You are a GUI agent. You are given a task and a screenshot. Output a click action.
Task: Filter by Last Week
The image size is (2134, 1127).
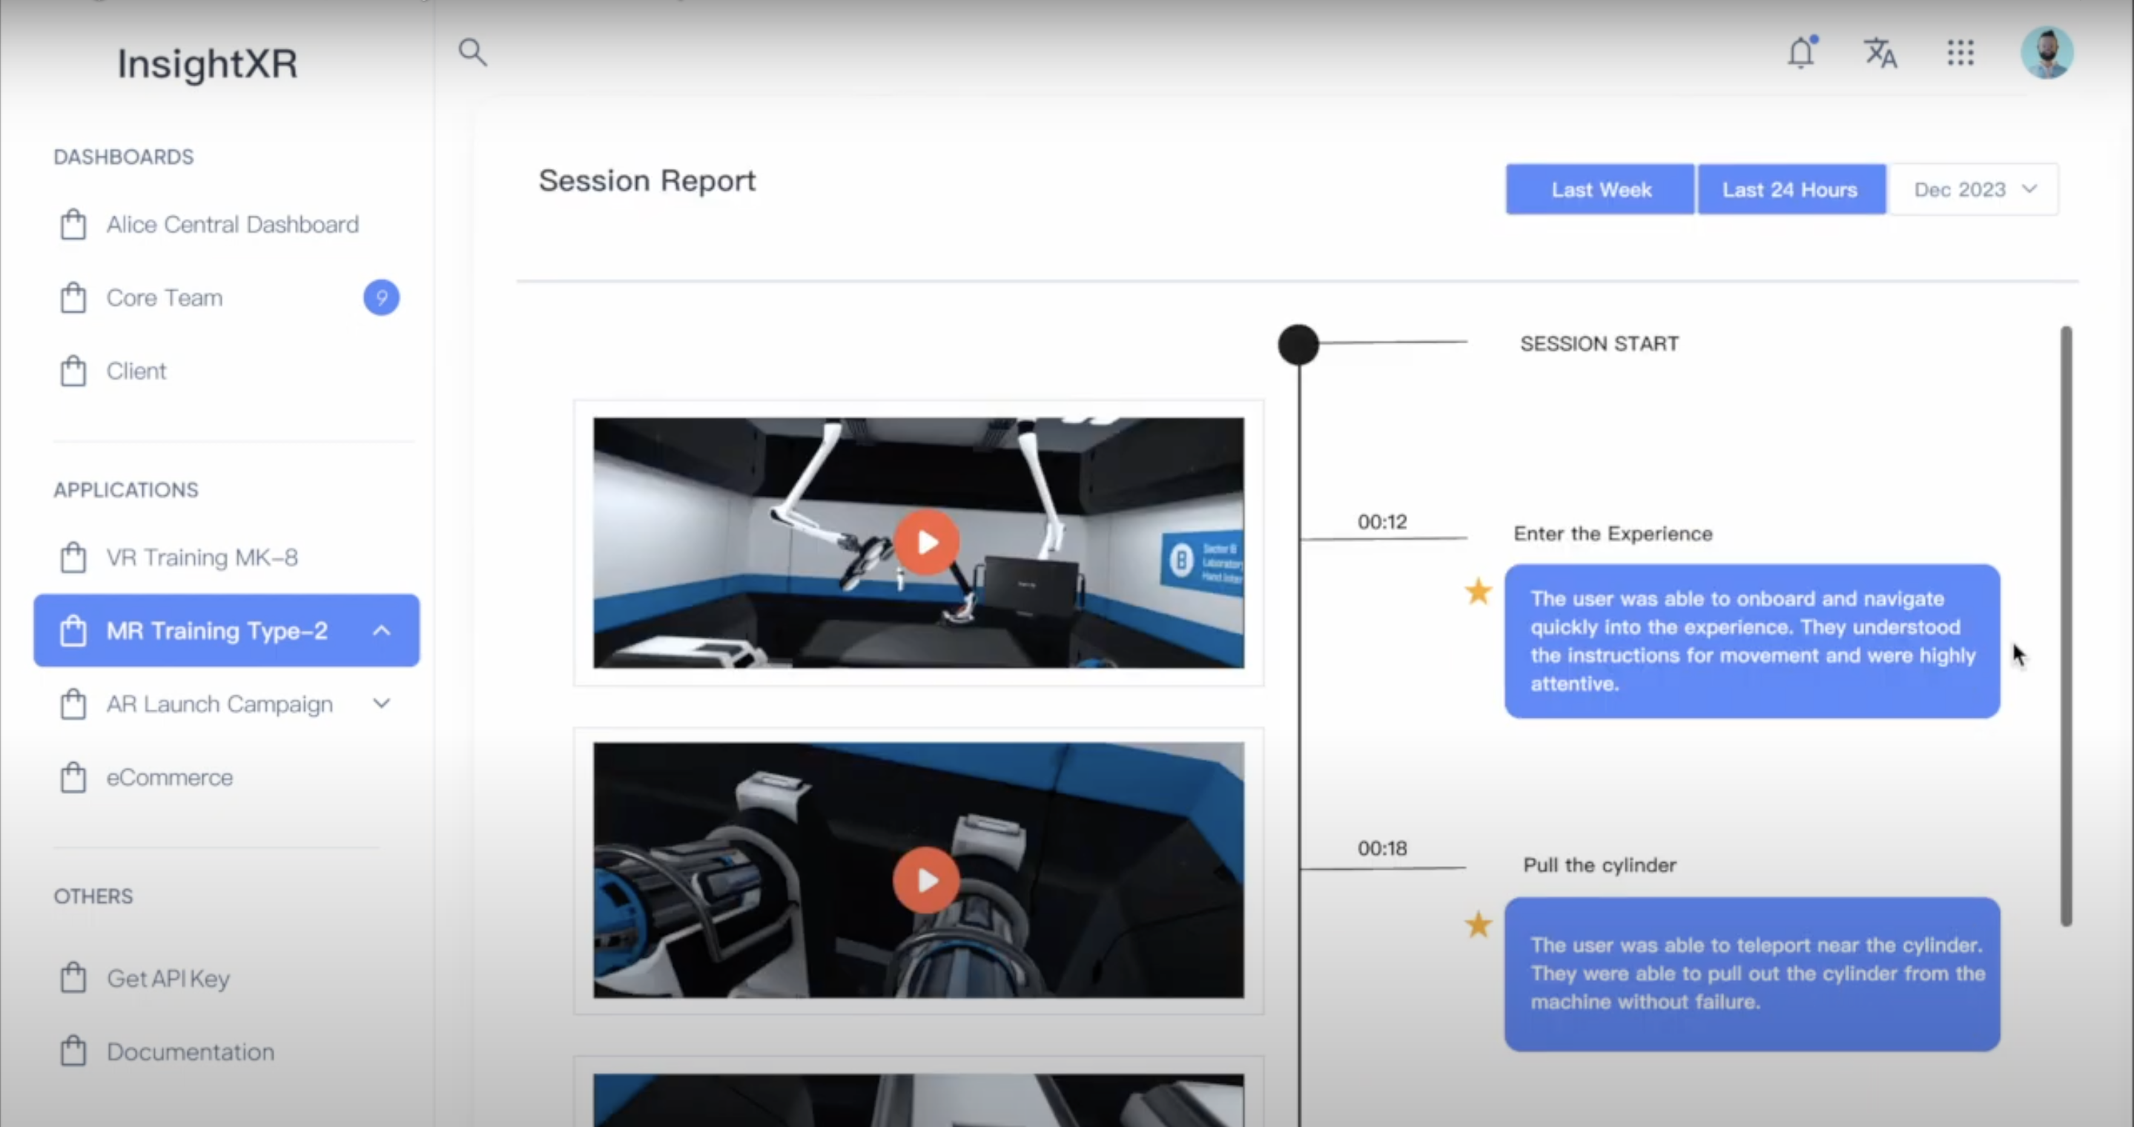pos(1599,190)
